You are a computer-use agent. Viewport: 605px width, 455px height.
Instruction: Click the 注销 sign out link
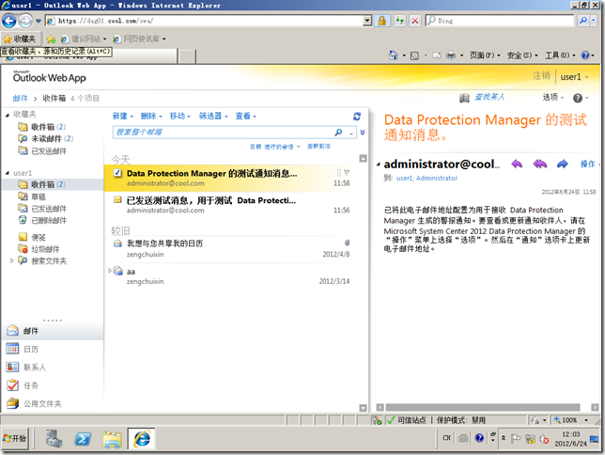541,76
